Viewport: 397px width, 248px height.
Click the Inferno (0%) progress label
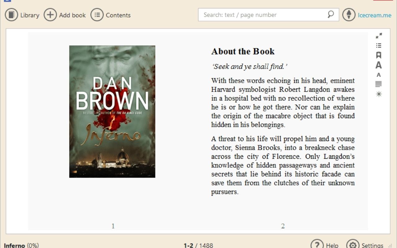coord(21,245)
